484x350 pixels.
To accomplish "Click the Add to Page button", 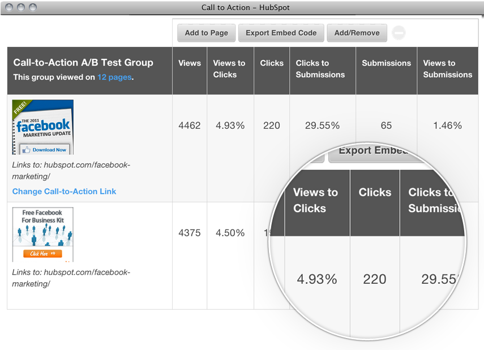I will pos(206,33).
